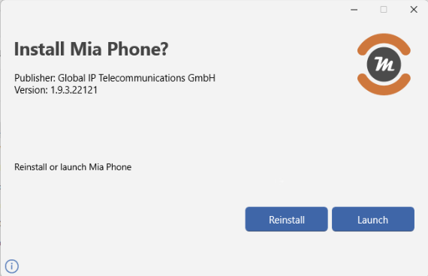Click the word 'Telecommunications' in the publisher line

click(142, 78)
